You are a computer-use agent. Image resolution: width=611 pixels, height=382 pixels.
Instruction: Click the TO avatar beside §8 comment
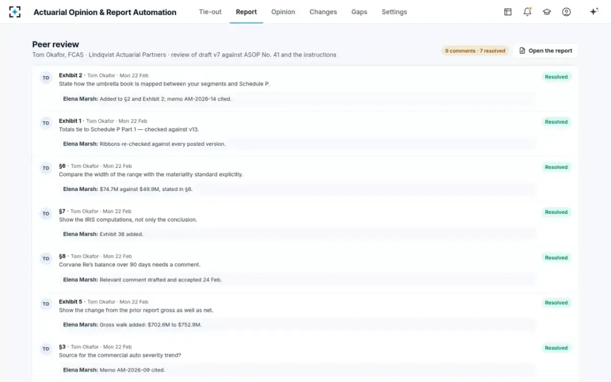[46, 259]
